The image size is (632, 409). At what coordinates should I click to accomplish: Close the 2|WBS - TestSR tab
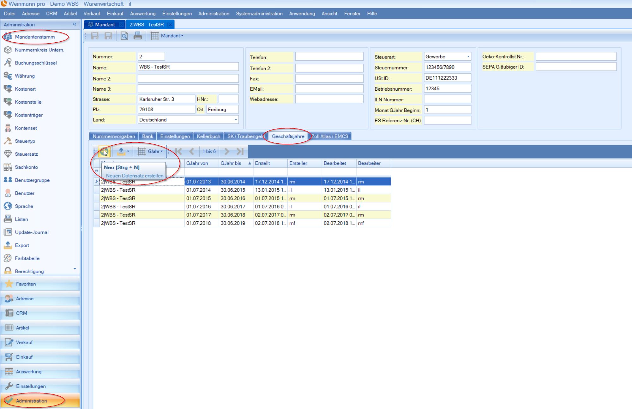pyautogui.click(x=170, y=25)
